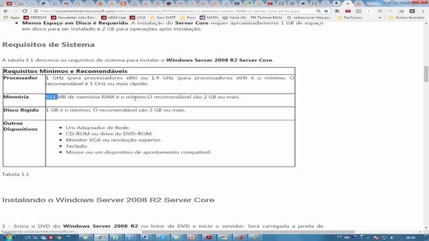
Task: Click the red rounded extension icon
Action: pos(348,11)
